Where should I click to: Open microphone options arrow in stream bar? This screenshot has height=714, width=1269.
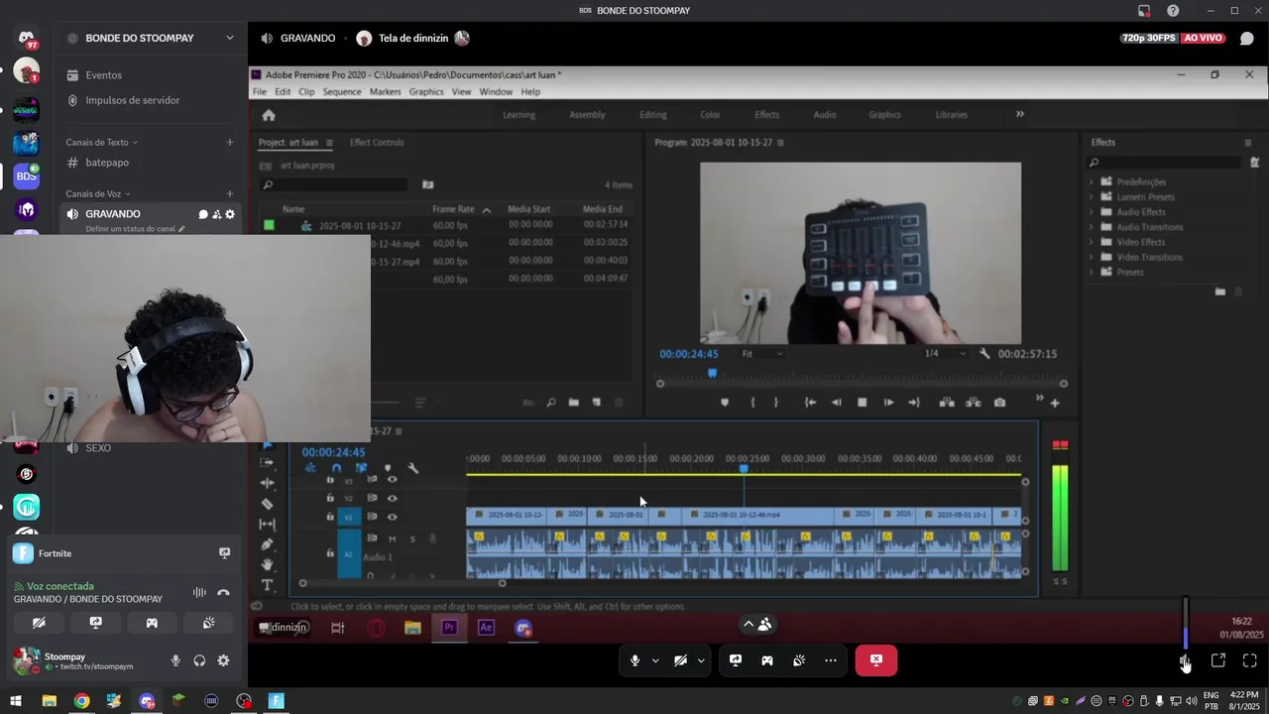tap(655, 660)
